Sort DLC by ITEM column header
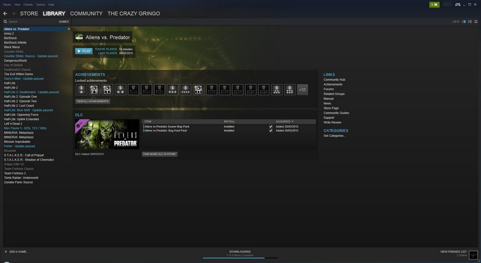The image size is (481, 263). point(148,121)
